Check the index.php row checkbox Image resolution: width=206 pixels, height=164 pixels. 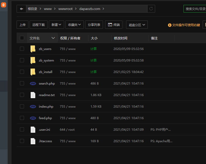(x=22, y=106)
